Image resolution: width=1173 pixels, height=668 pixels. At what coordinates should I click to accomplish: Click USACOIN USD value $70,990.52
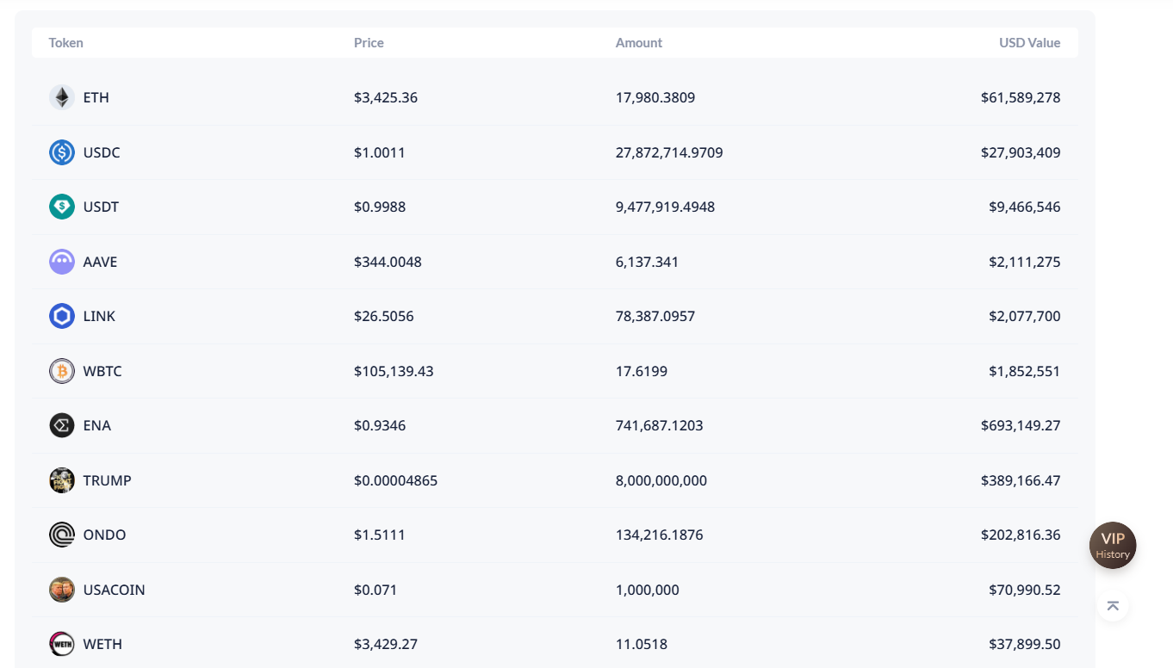coord(1025,590)
